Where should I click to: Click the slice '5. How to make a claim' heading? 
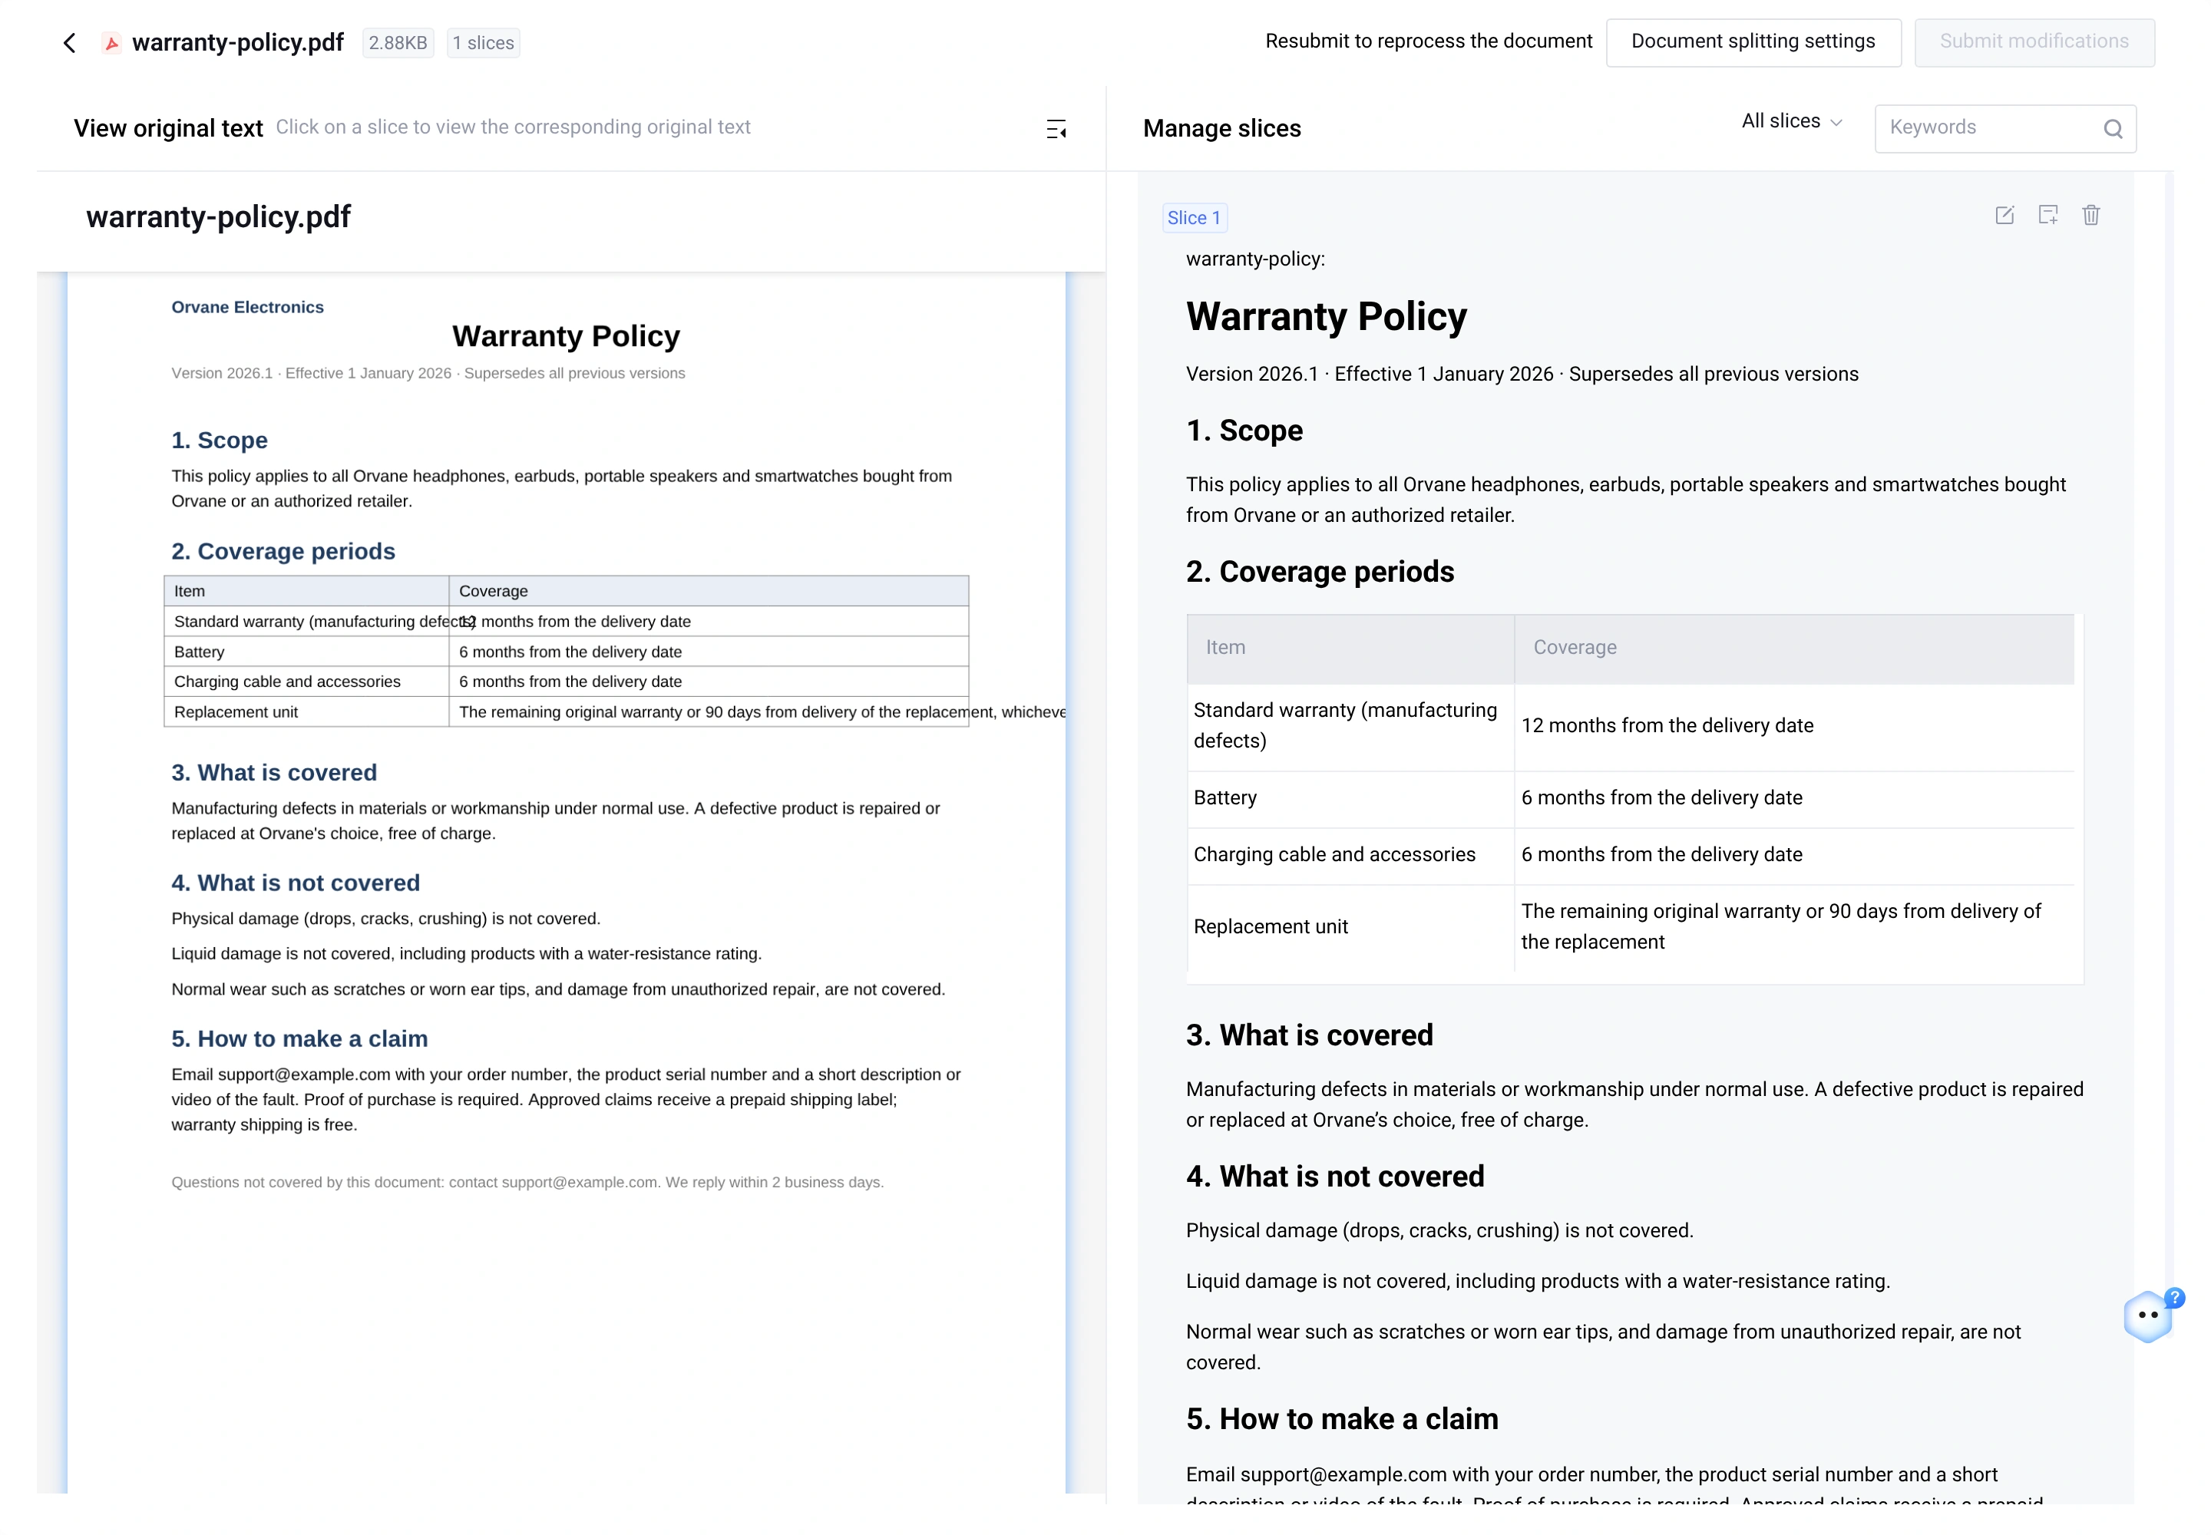(1341, 1418)
